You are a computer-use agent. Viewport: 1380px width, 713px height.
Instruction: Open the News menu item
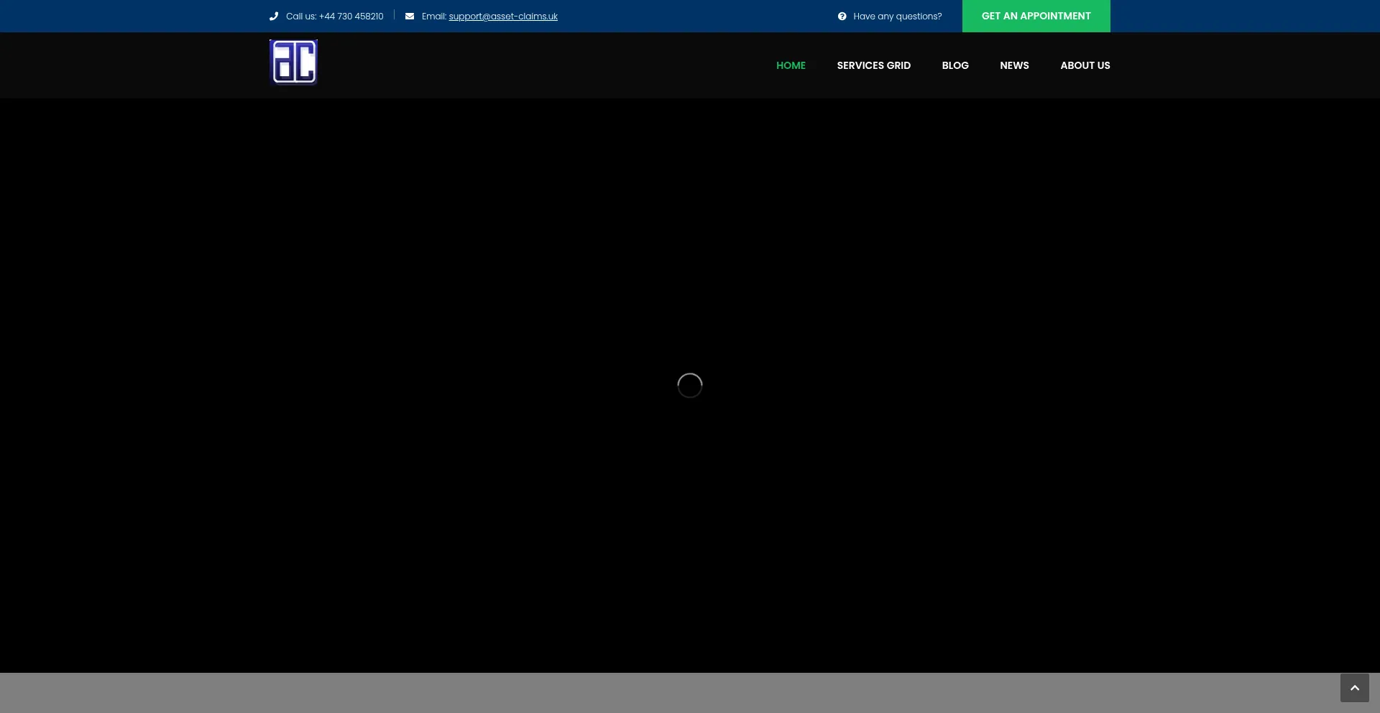[x=1014, y=65]
